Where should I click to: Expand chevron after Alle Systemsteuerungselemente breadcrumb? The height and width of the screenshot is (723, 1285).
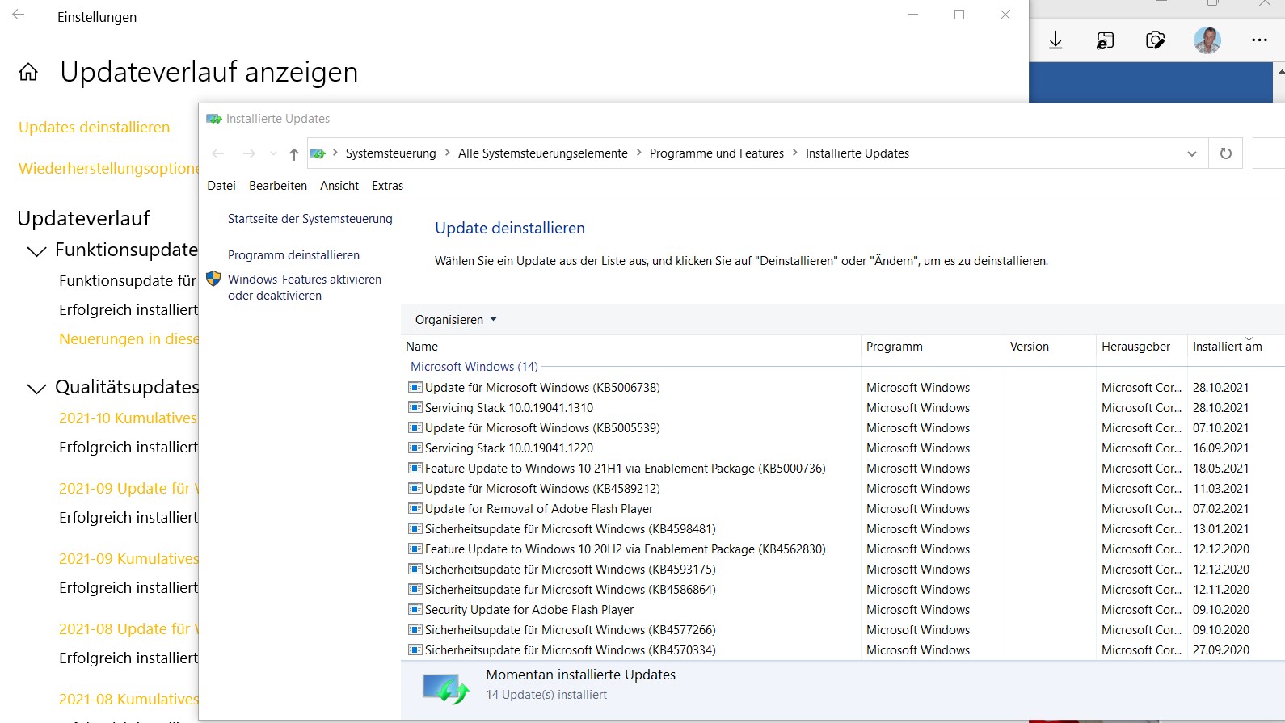click(x=638, y=153)
